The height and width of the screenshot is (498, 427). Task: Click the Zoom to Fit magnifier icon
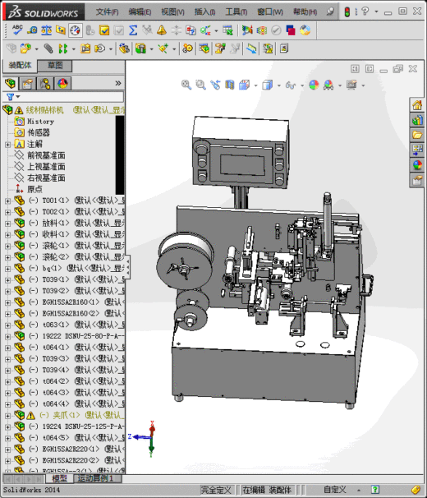coord(186,85)
